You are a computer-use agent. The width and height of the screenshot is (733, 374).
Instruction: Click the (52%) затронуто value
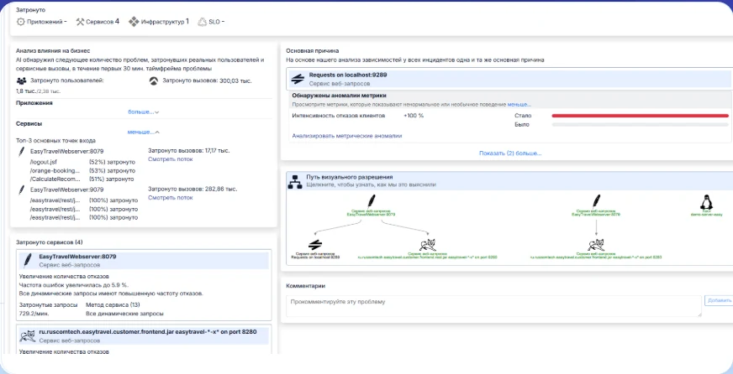pos(112,162)
